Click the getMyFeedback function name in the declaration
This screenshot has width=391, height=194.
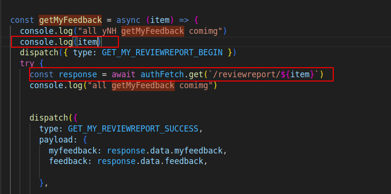70,20
